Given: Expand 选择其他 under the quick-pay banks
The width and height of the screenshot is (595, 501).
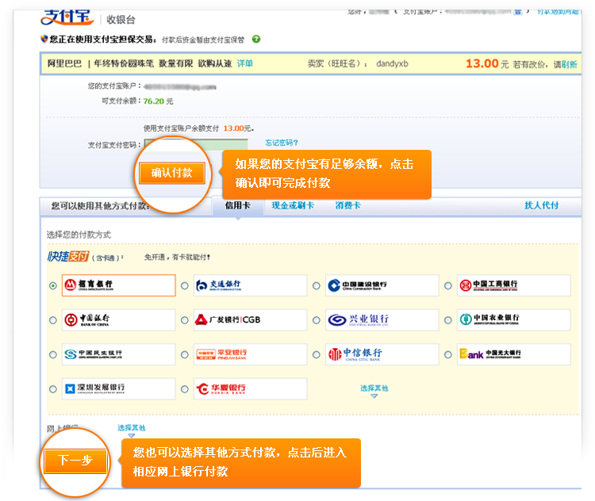Looking at the screenshot, I should (374, 390).
